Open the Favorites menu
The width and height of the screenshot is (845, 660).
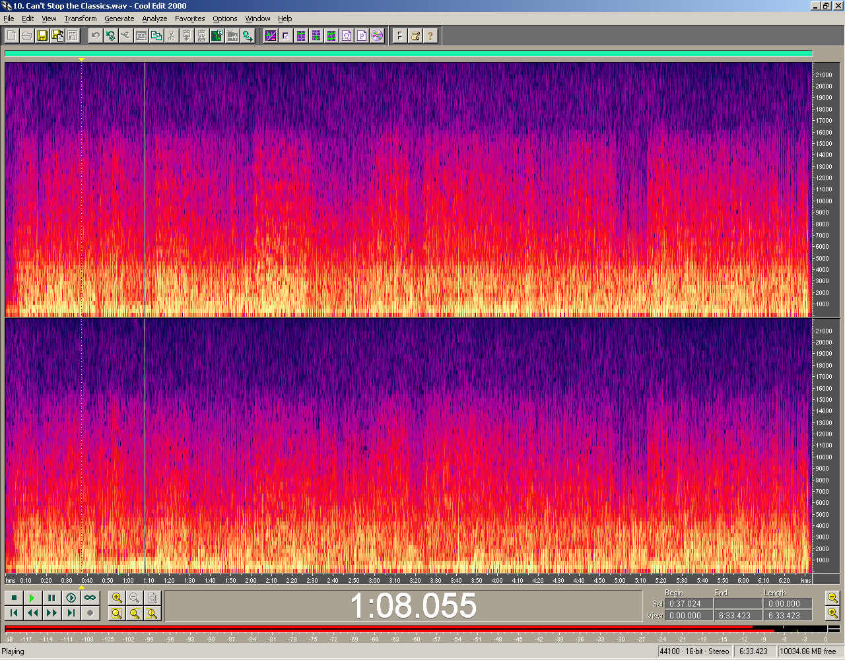pyautogui.click(x=189, y=18)
